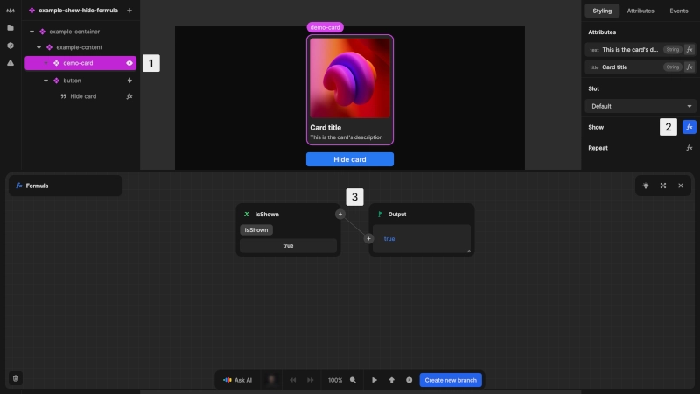Expand the button tree node
This screenshot has width=700, height=394.
coord(46,81)
